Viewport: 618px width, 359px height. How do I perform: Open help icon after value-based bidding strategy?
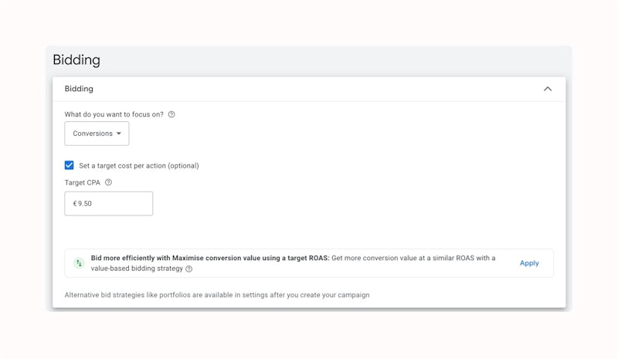[189, 269]
